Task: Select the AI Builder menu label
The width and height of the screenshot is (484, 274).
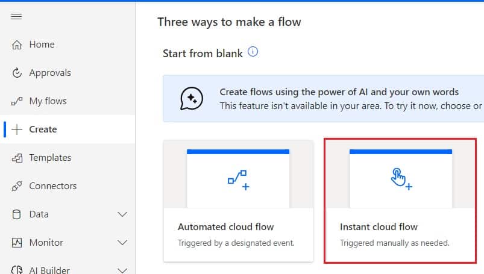Action: 49,270
